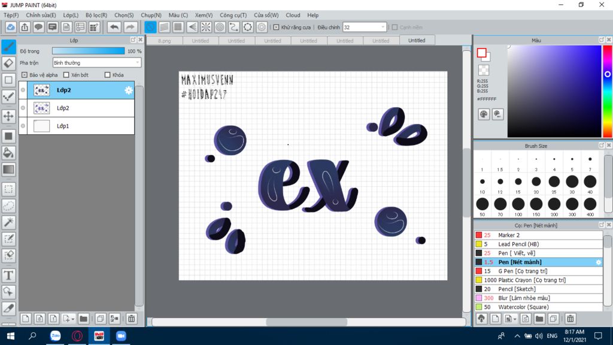Toggle the Khử răng cưa checkbox
Viewport: 613px width, 345px height.
[277, 28]
